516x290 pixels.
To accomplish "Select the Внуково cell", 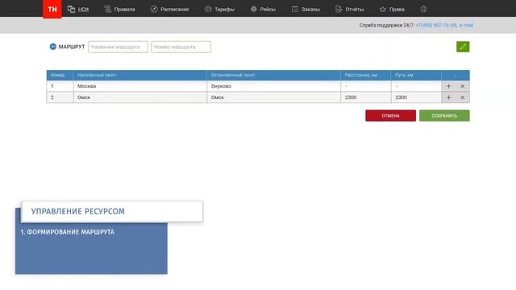I will 274,86.
